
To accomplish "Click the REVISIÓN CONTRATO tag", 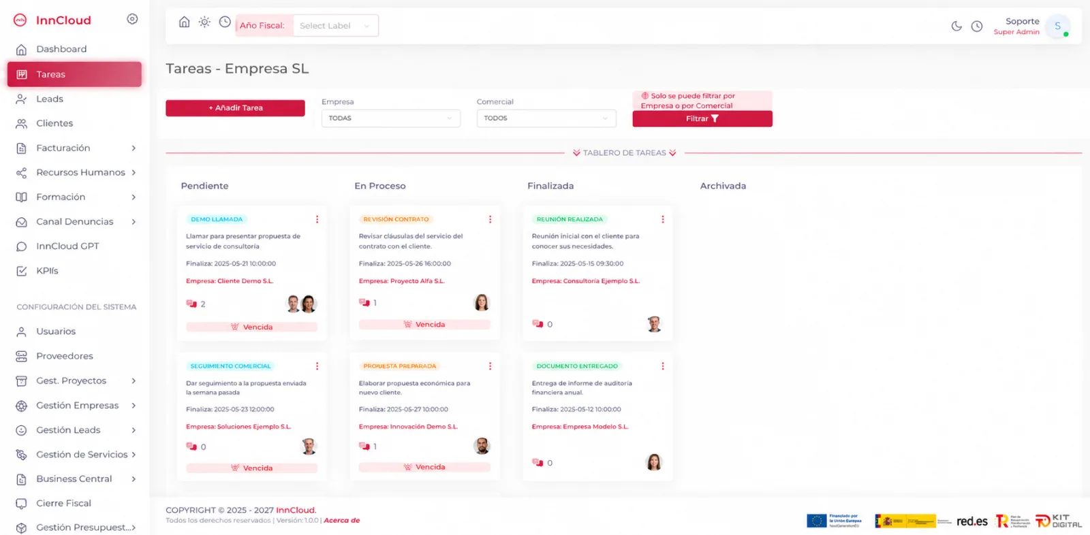I will pos(396,219).
